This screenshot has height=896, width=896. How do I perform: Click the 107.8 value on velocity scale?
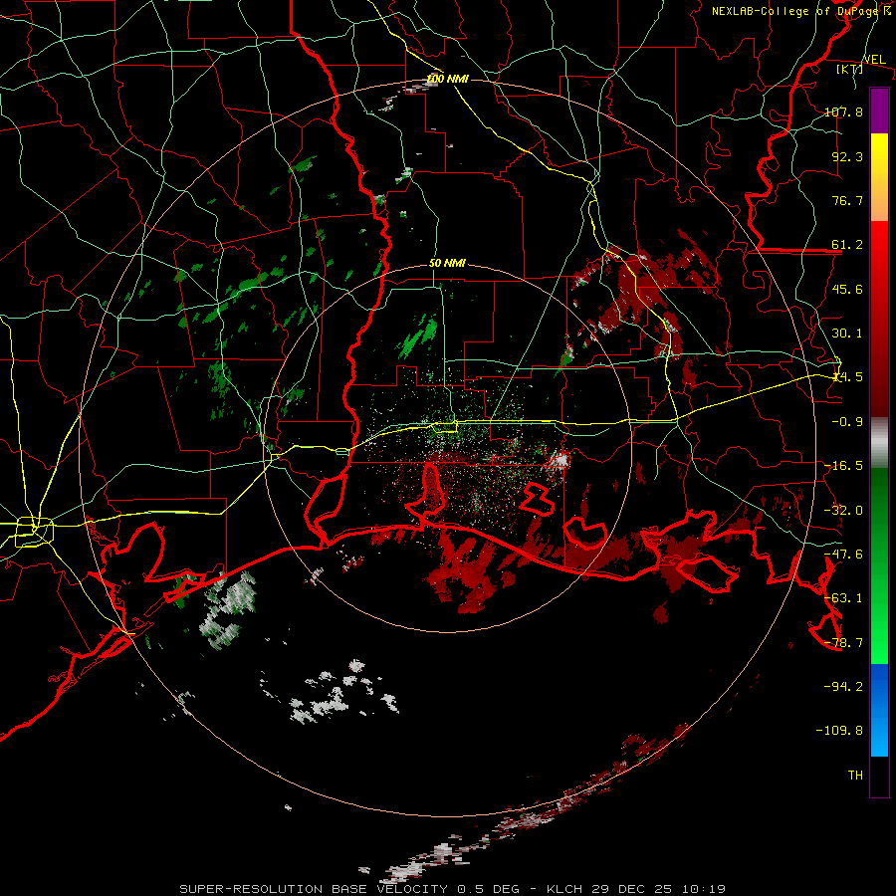tap(843, 112)
